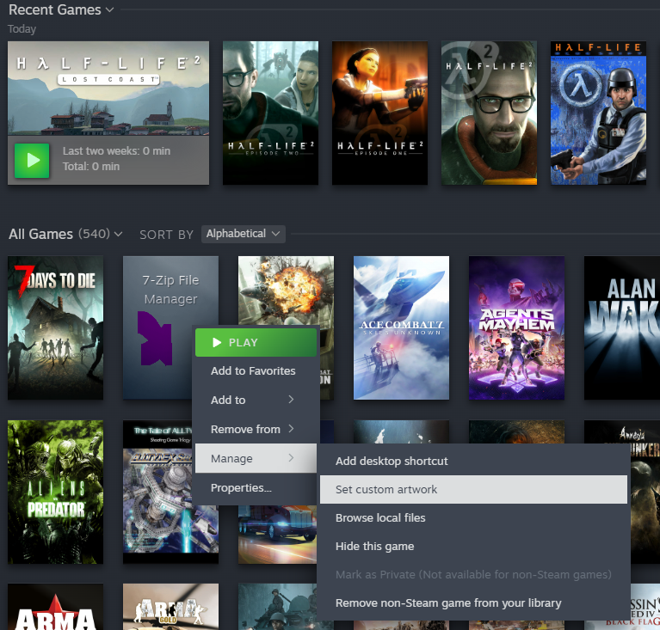The width and height of the screenshot is (660, 630).
Task: Open the Remove from submenu
Action: 256,430
